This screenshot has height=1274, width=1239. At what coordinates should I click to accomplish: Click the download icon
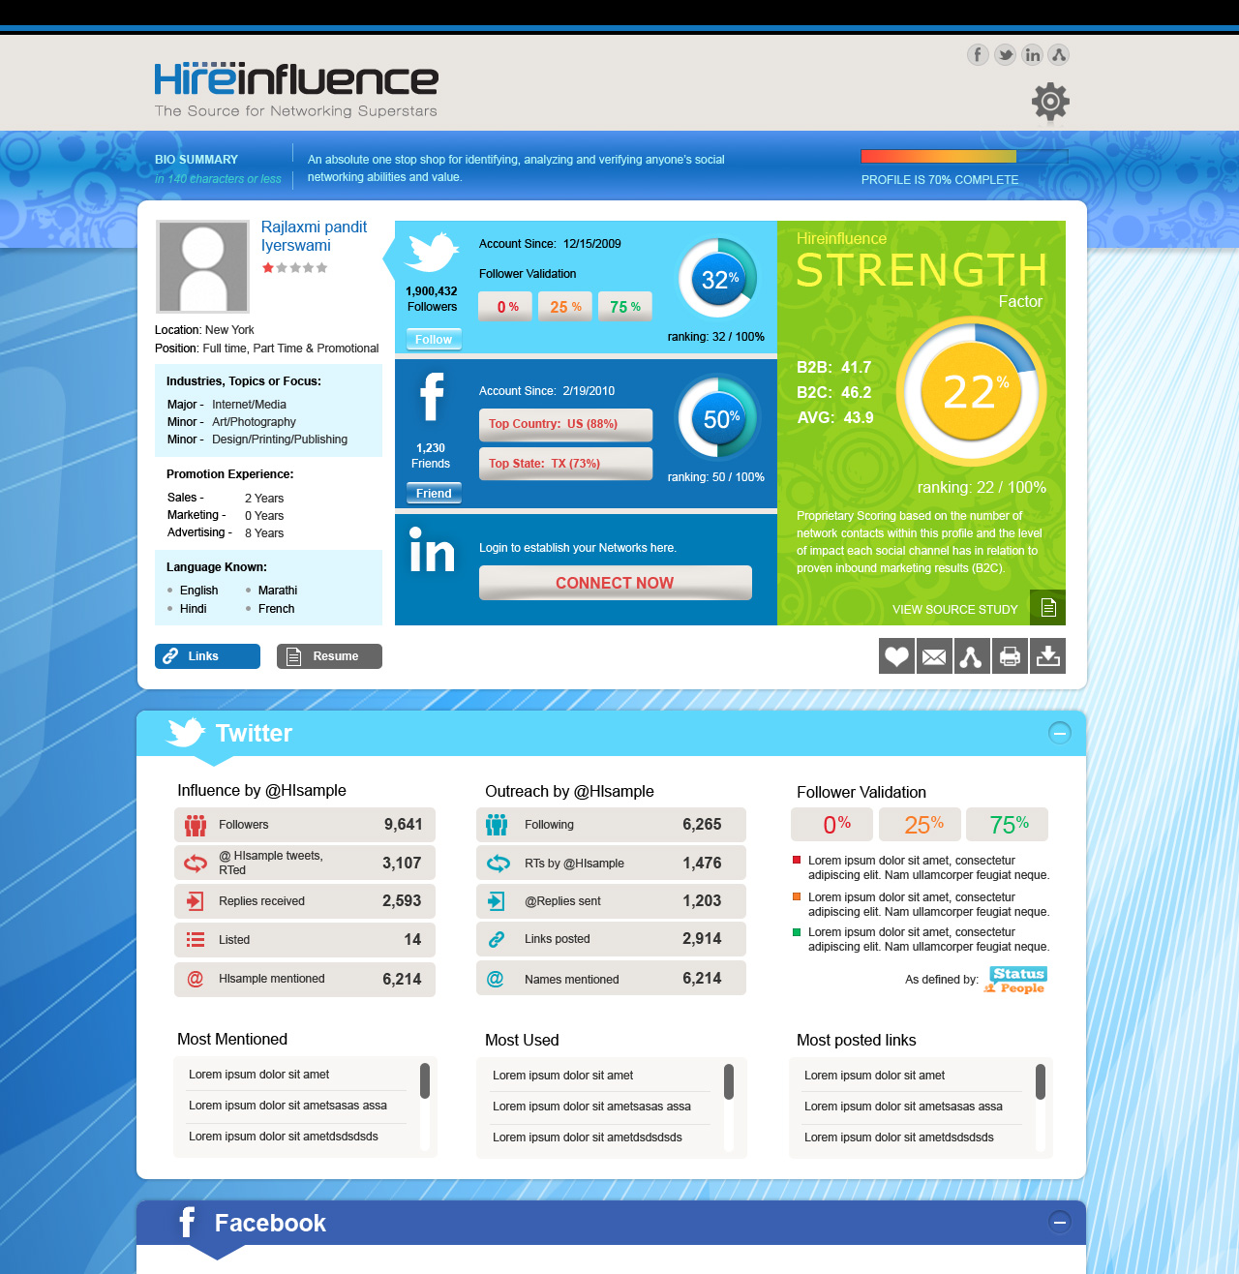pos(1047,656)
